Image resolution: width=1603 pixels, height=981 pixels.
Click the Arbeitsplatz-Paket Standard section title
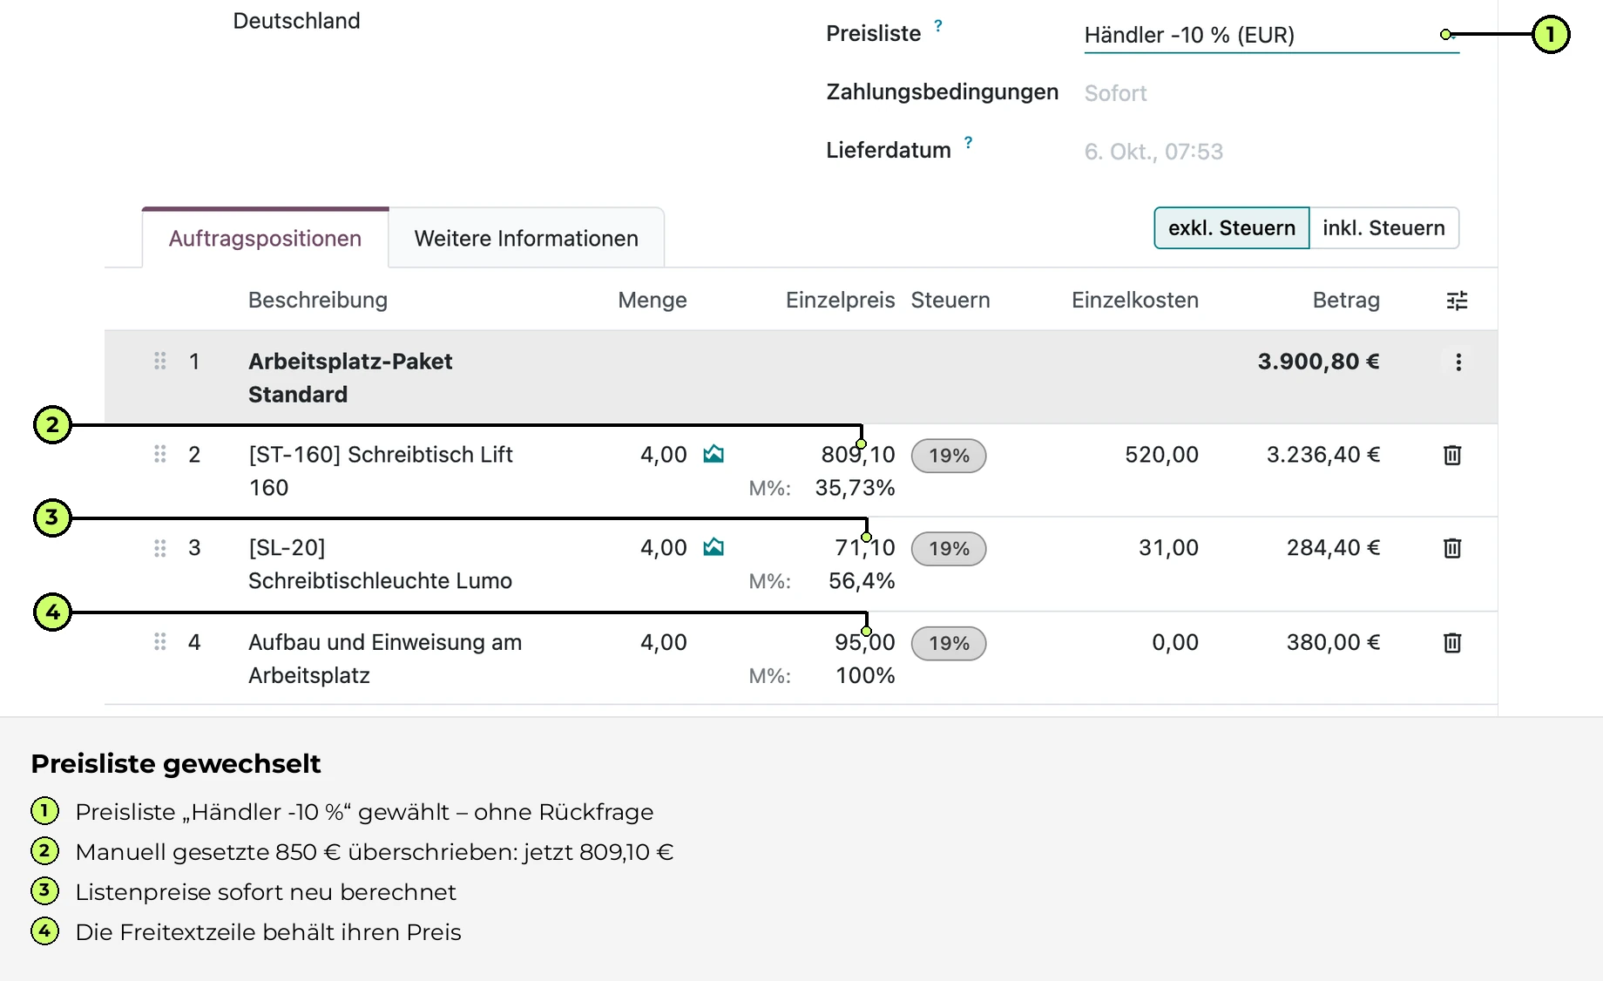click(x=350, y=378)
